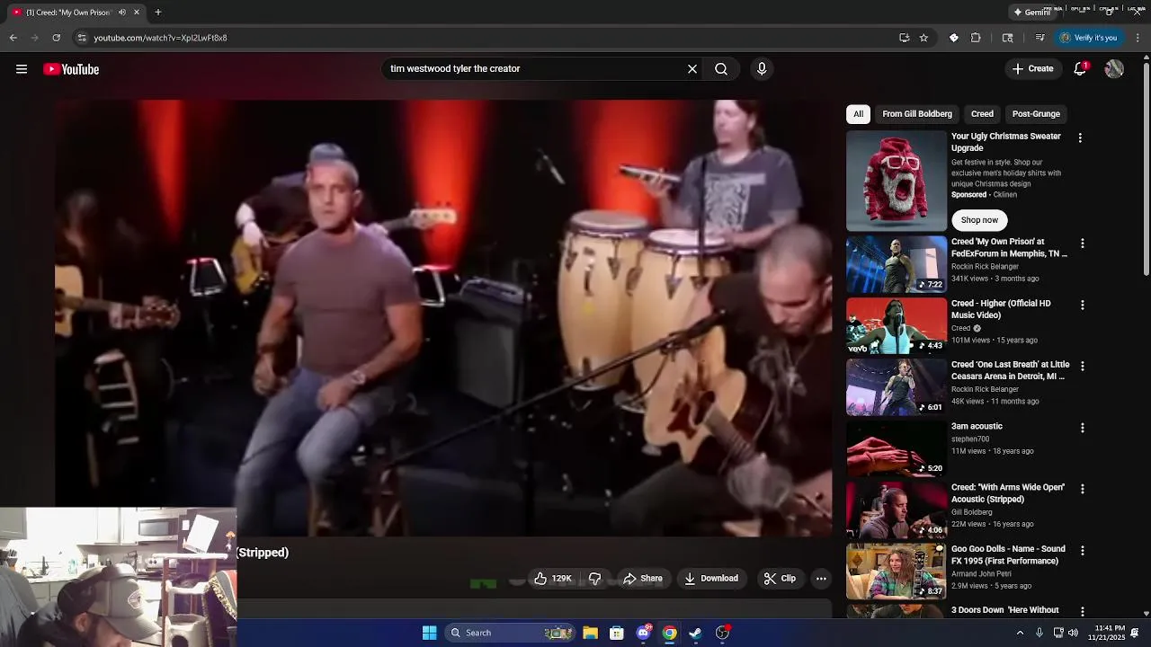The width and height of the screenshot is (1151, 647).
Task: Download the video
Action: click(711, 579)
